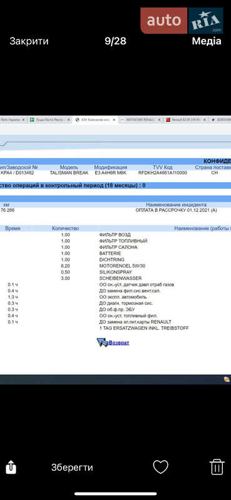Tap the 9/28 photo counter
The width and height of the screenshot is (231, 500).
115,41
